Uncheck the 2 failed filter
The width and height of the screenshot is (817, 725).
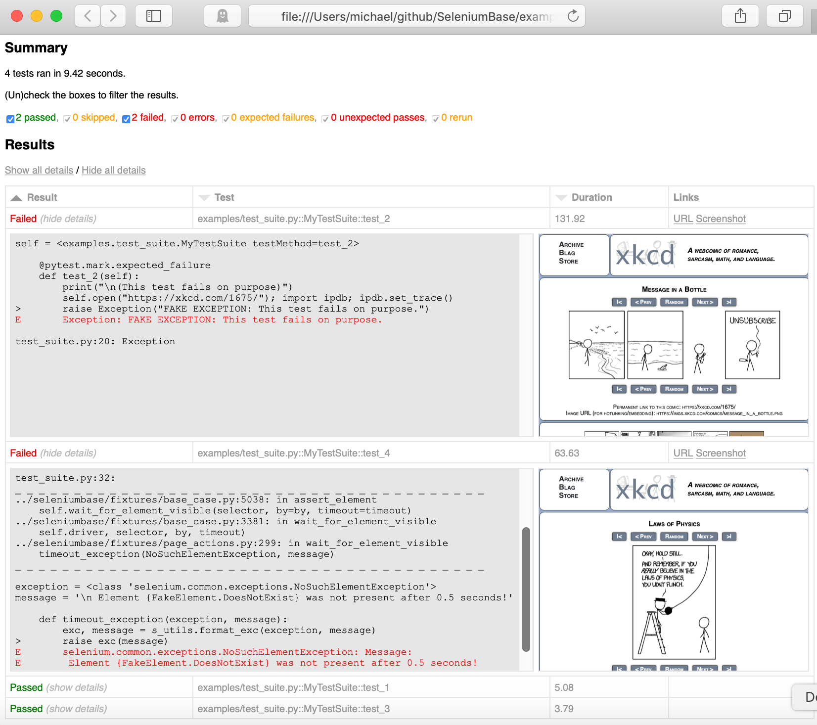pyautogui.click(x=126, y=119)
